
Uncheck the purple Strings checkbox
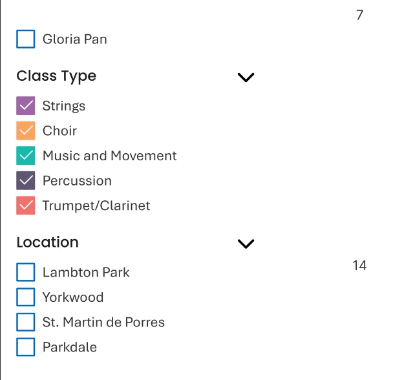[x=26, y=106]
